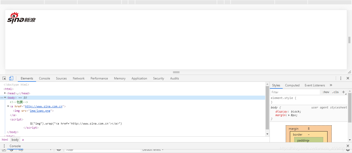Click the Sina logo image on page
352x153 pixels.
click(21, 18)
